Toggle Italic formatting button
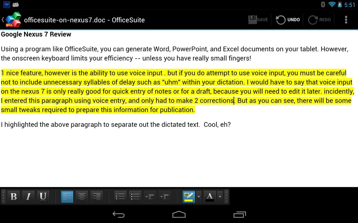This screenshot has height=223, width=358. tap(28, 197)
